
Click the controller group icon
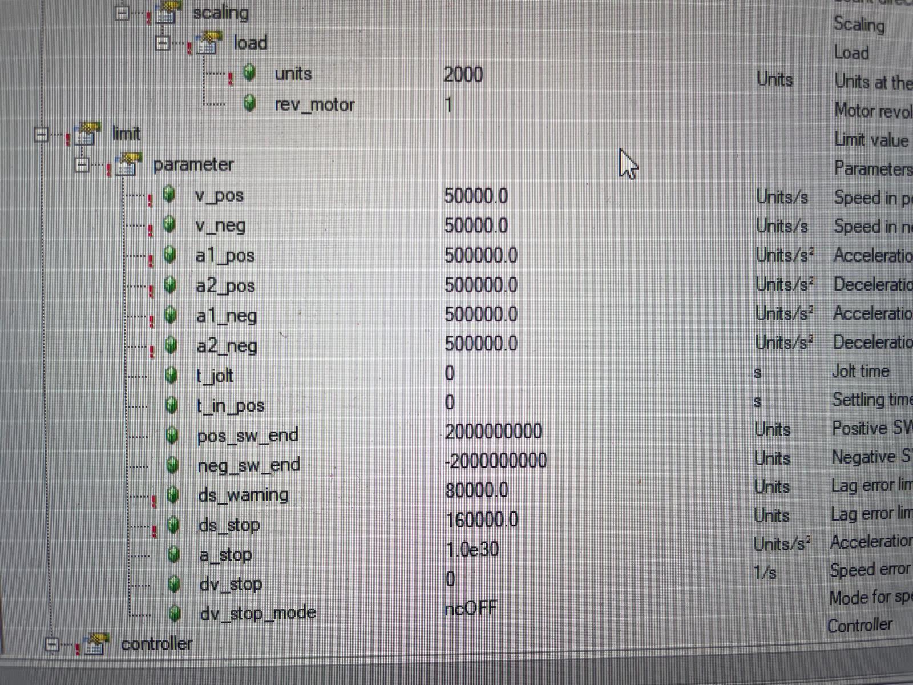[96, 644]
